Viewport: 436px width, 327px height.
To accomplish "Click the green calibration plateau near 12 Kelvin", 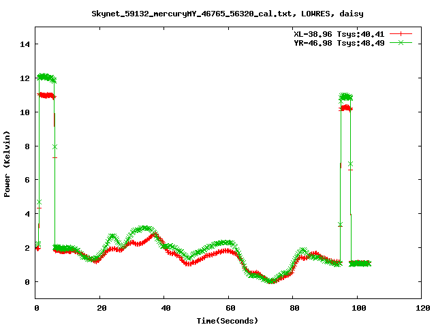I will click(x=46, y=78).
